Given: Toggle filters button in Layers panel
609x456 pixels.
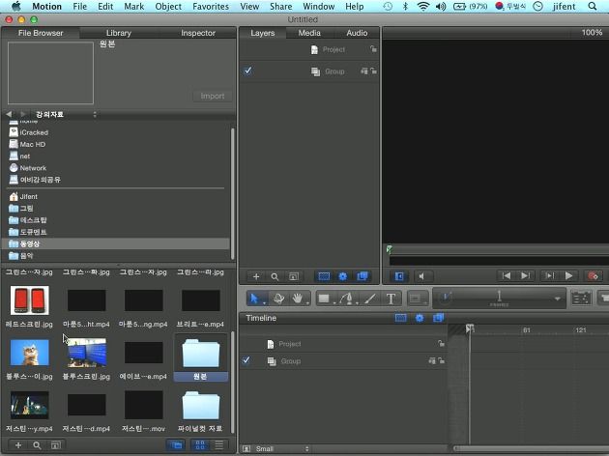Looking at the screenshot, I should (x=362, y=276).
